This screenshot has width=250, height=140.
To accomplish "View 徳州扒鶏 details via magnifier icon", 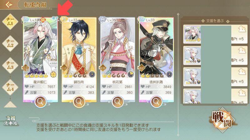I will tap(156, 102).
